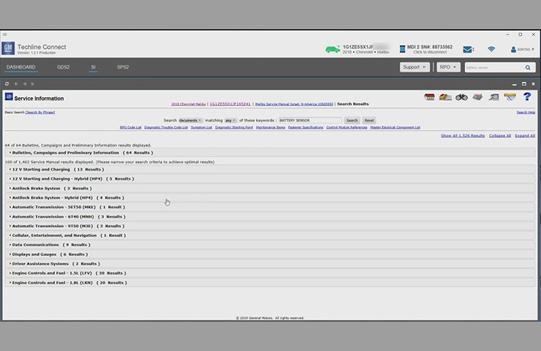Screen dimensions: 541x351
Task: Expand 12 V Starting and Charging (13 Results)
Action: coord(270,169)
